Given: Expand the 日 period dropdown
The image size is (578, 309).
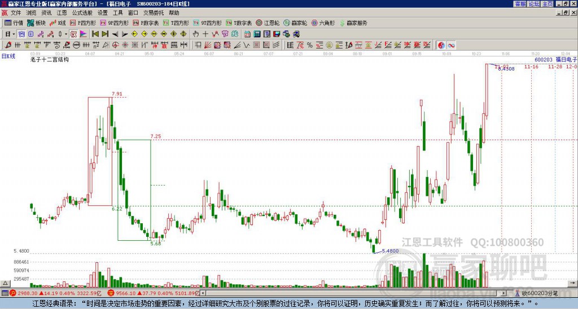Looking at the screenshot, I should click(x=10, y=34).
